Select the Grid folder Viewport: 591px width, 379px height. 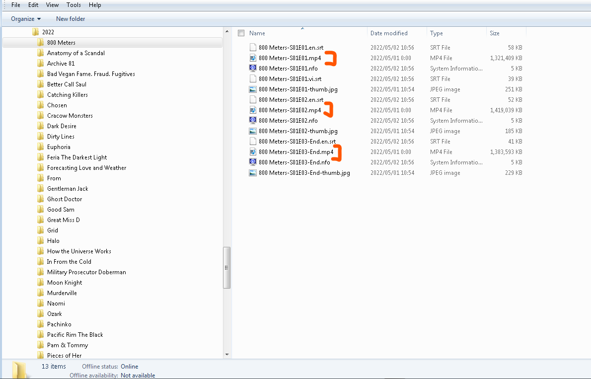52,230
